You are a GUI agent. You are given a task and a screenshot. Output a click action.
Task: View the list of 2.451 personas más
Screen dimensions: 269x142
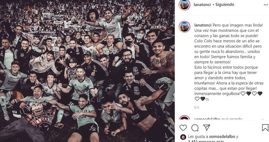click(206, 141)
